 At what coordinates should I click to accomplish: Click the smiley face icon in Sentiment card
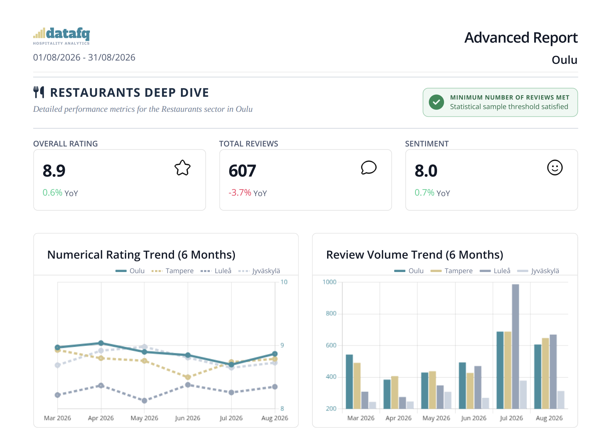(x=555, y=168)
